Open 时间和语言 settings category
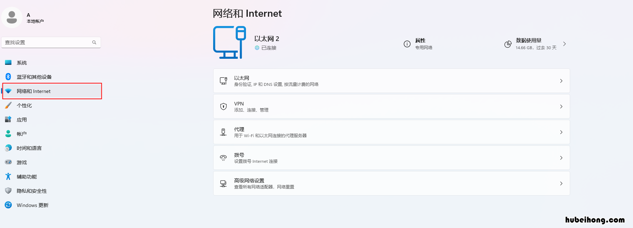This screenshot has width=633, height=228. 52,148
